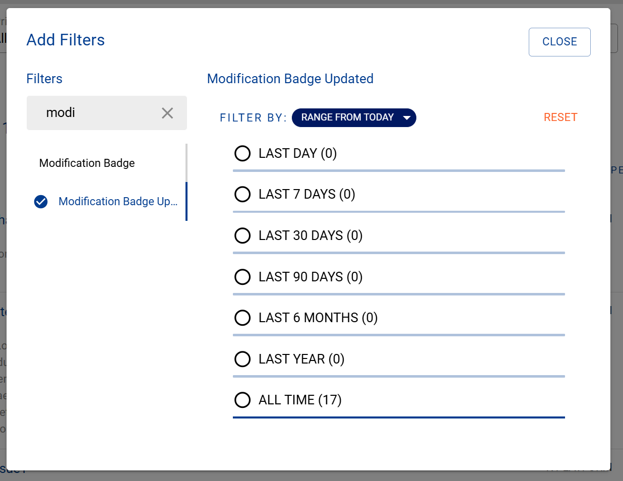Select the All Time radio button
Screen dimensions: 623x481
[242, 400]
